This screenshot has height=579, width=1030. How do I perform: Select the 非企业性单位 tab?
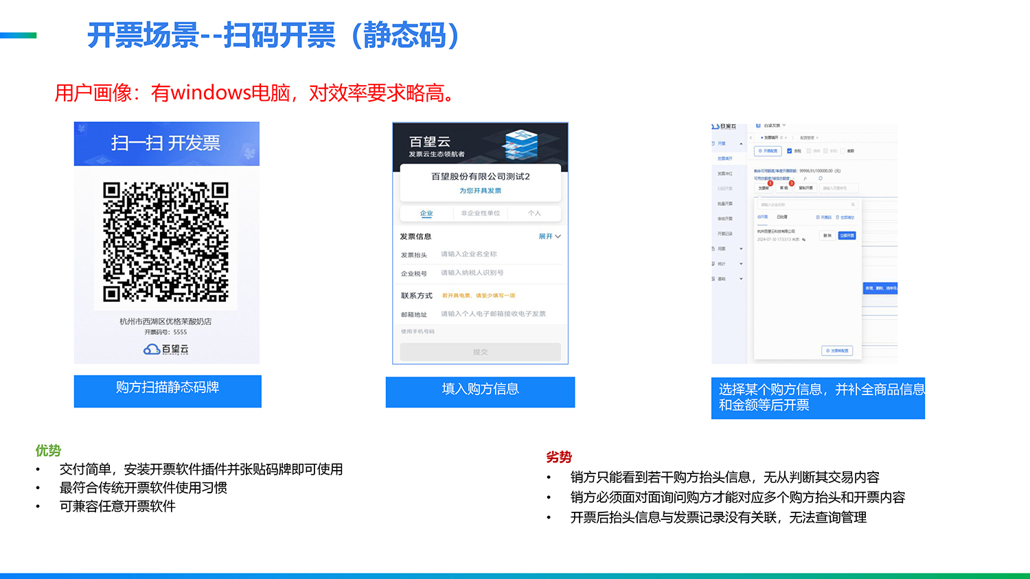480,213
